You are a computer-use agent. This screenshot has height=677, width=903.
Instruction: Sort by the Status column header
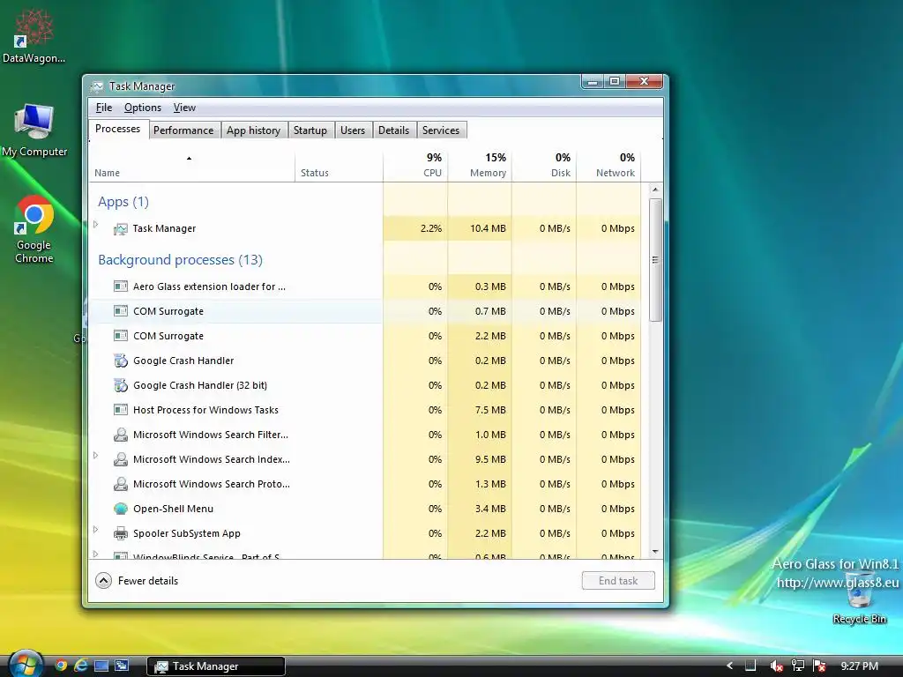point(339,166)
